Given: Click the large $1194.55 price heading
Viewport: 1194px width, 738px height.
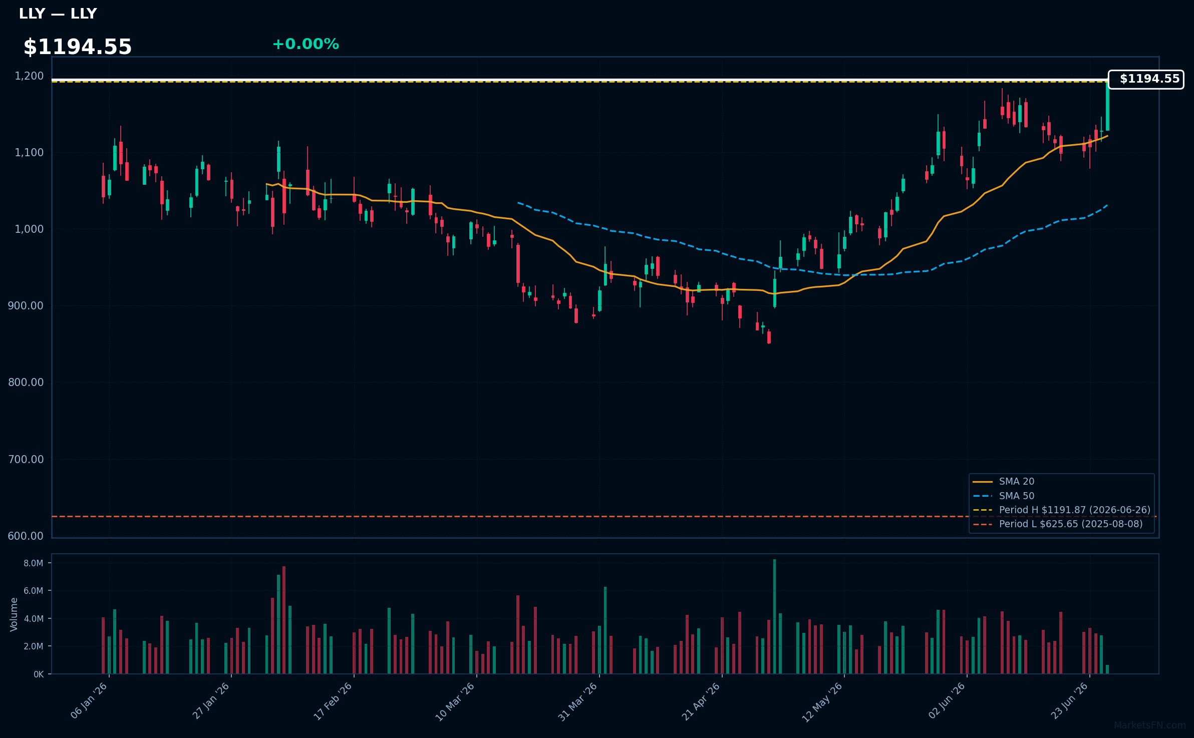Looking at the screenshot, I should click(78, 47).
